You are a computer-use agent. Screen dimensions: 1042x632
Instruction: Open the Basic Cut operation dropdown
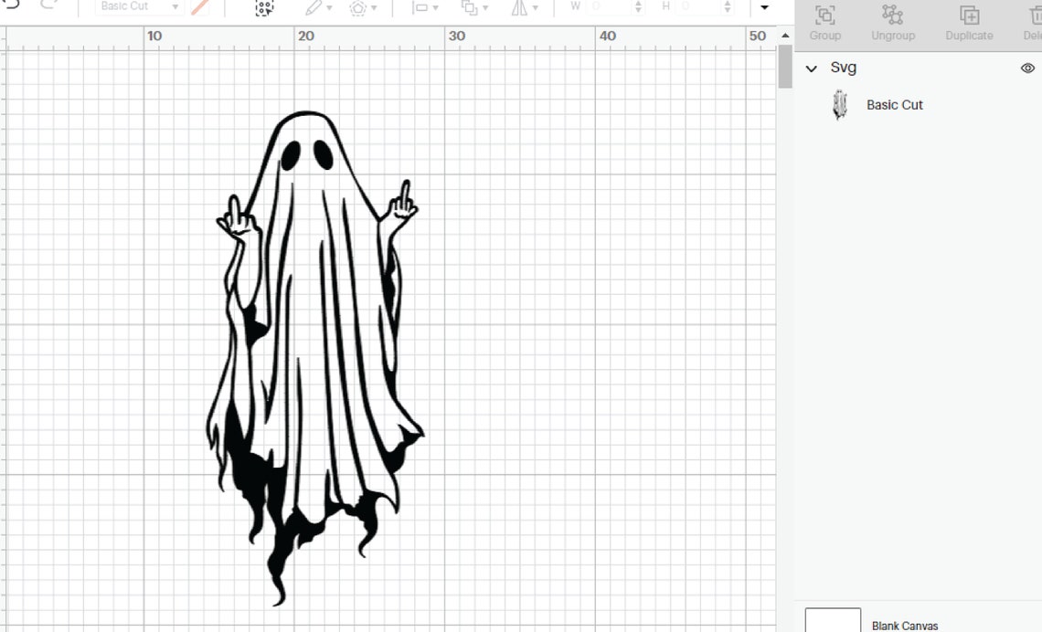135,6
